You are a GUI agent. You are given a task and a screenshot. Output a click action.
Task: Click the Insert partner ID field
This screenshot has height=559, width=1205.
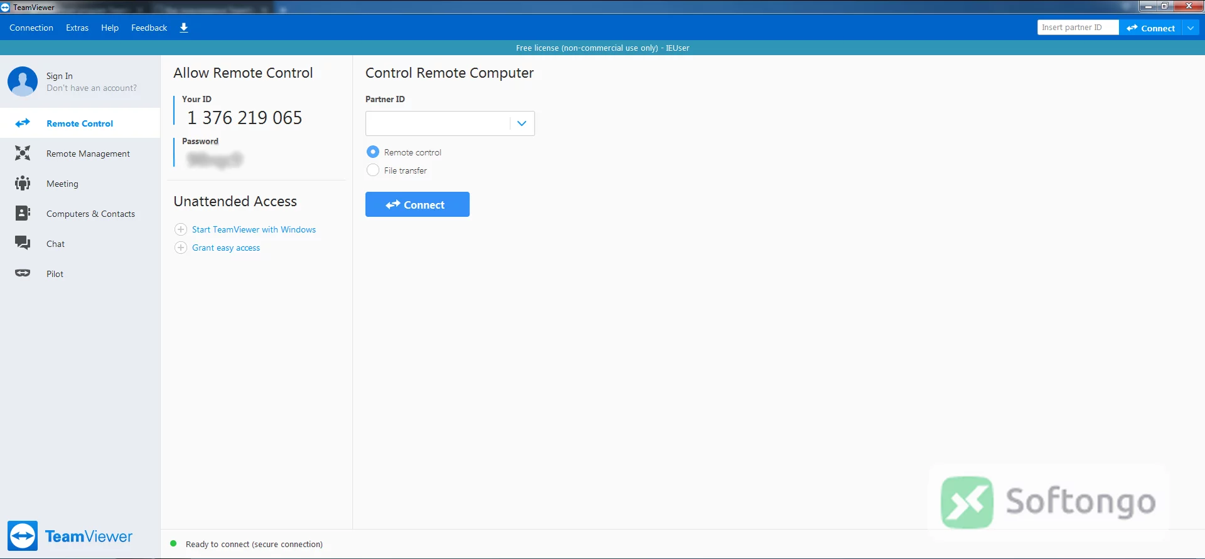tap(1078, 28)
